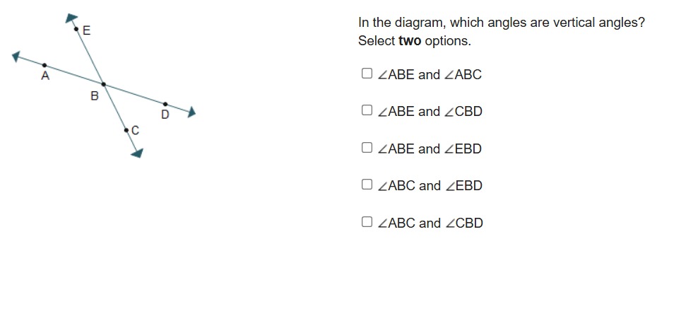Screen dimensions: 698x326
Task: Click the arrowhead right of point D
Action: coord(190,112)
